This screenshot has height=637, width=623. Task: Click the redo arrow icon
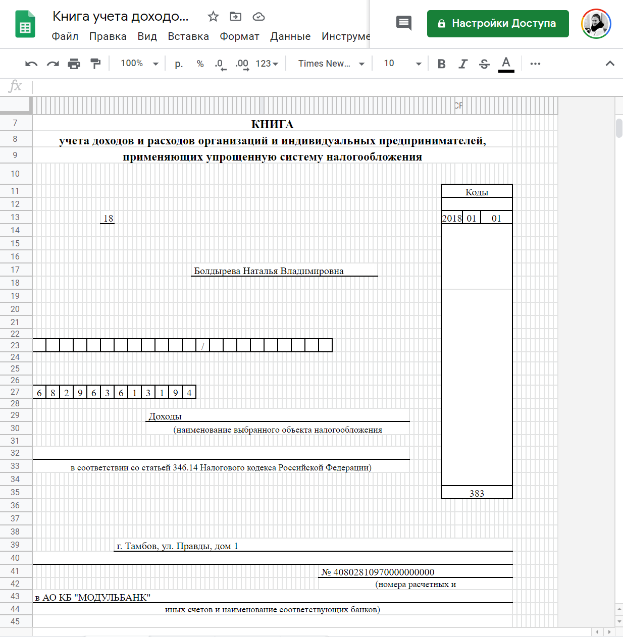pos(53,64)
